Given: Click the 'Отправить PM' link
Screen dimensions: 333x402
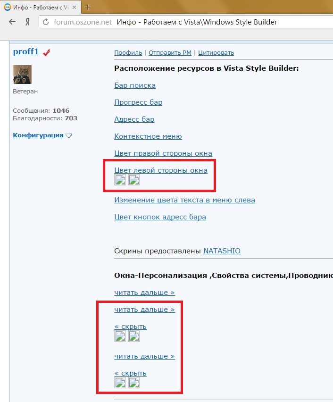Looking at the screenshot, I should click(170, 52).
